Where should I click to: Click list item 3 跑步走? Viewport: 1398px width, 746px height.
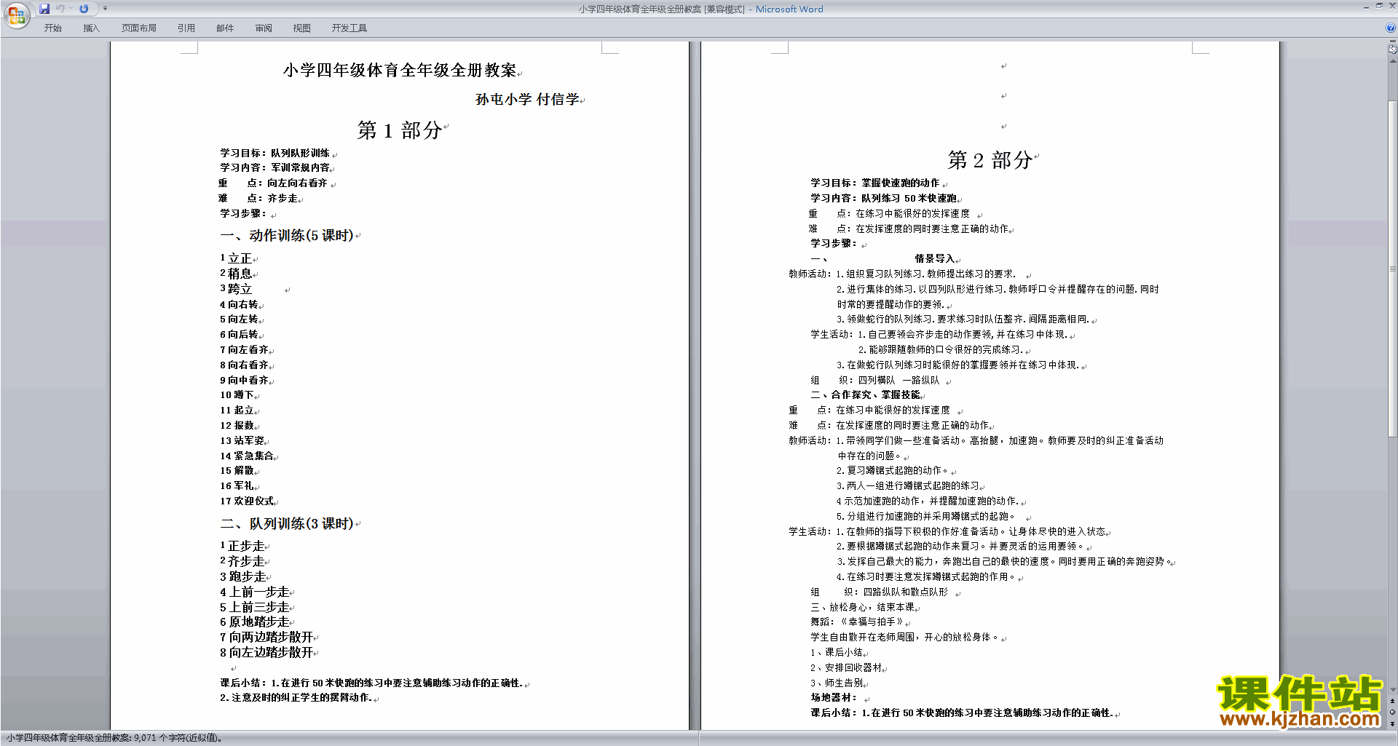242,576
